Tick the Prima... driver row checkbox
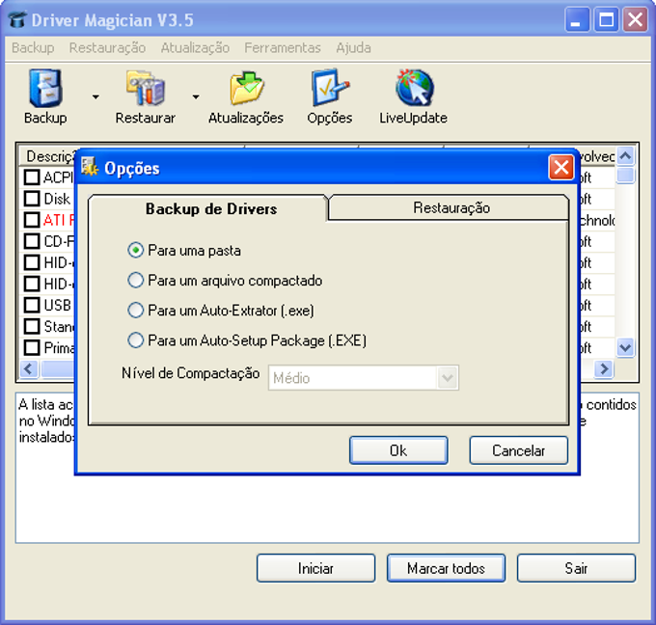Viewport: 656px width, 625px height. coord(32,347)
